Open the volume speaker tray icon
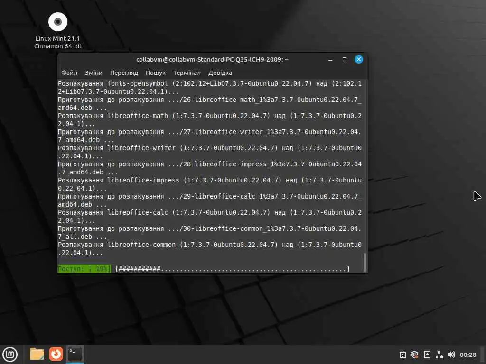Screen dimensions: 486x364 pyautogui.click(x=451, y=355)
